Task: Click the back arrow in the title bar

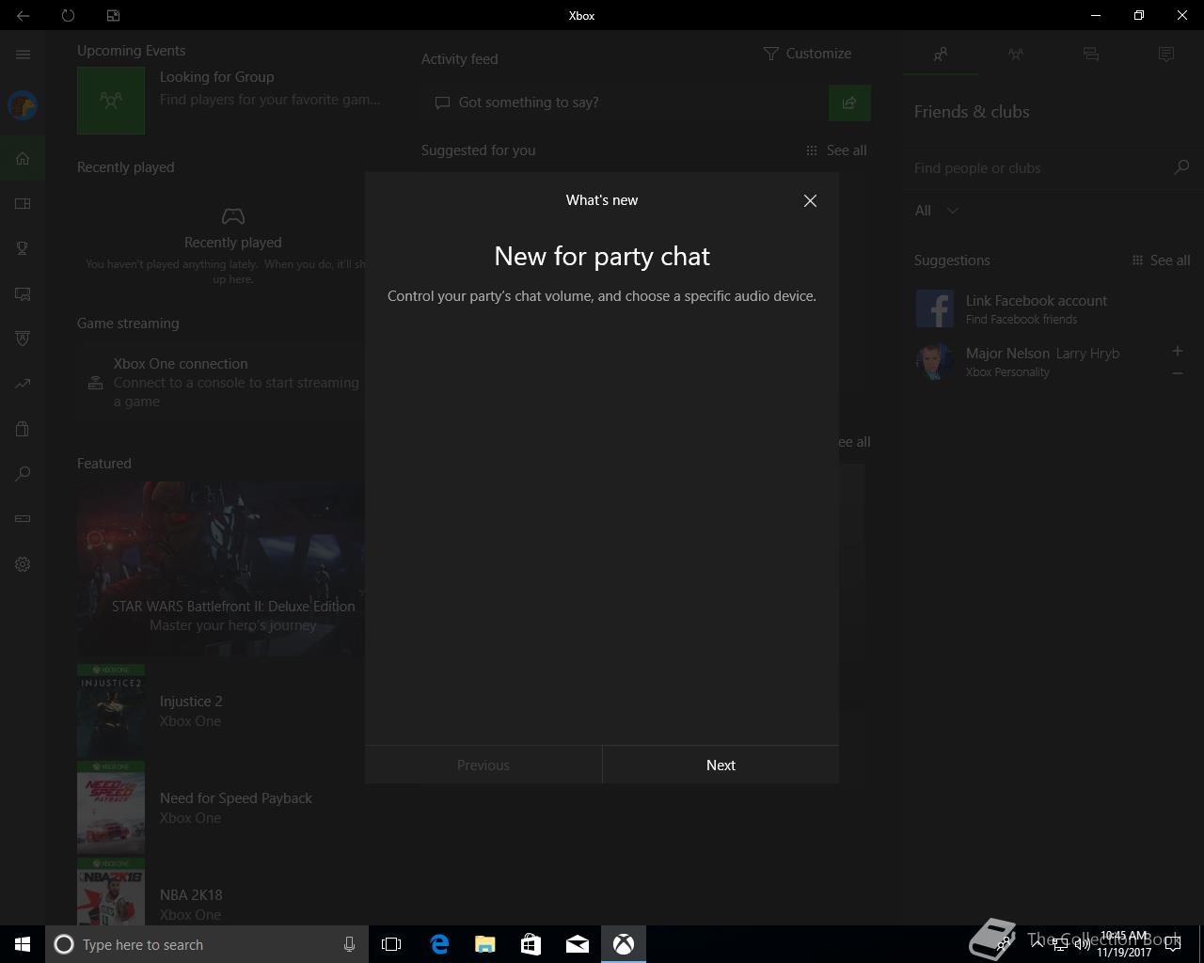Action: click(23, 15)
